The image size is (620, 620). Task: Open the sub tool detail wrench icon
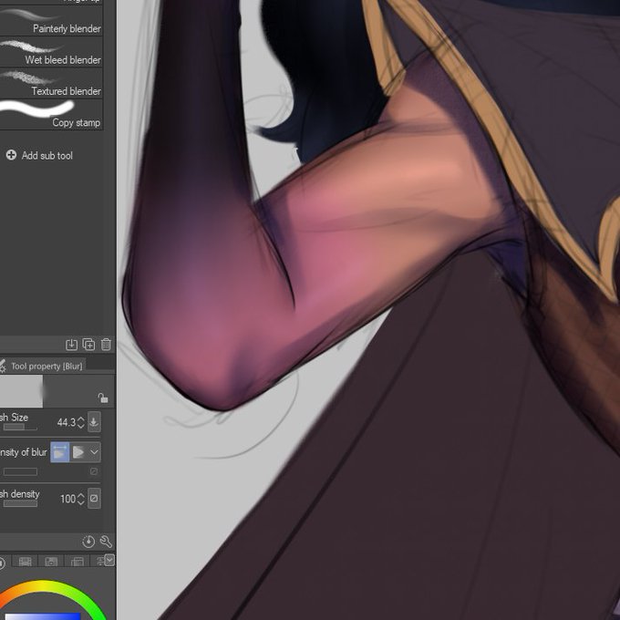106,542
